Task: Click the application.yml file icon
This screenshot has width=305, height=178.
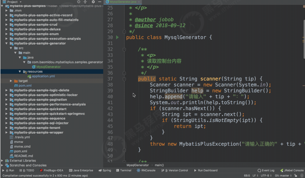Action: point(29,76)
